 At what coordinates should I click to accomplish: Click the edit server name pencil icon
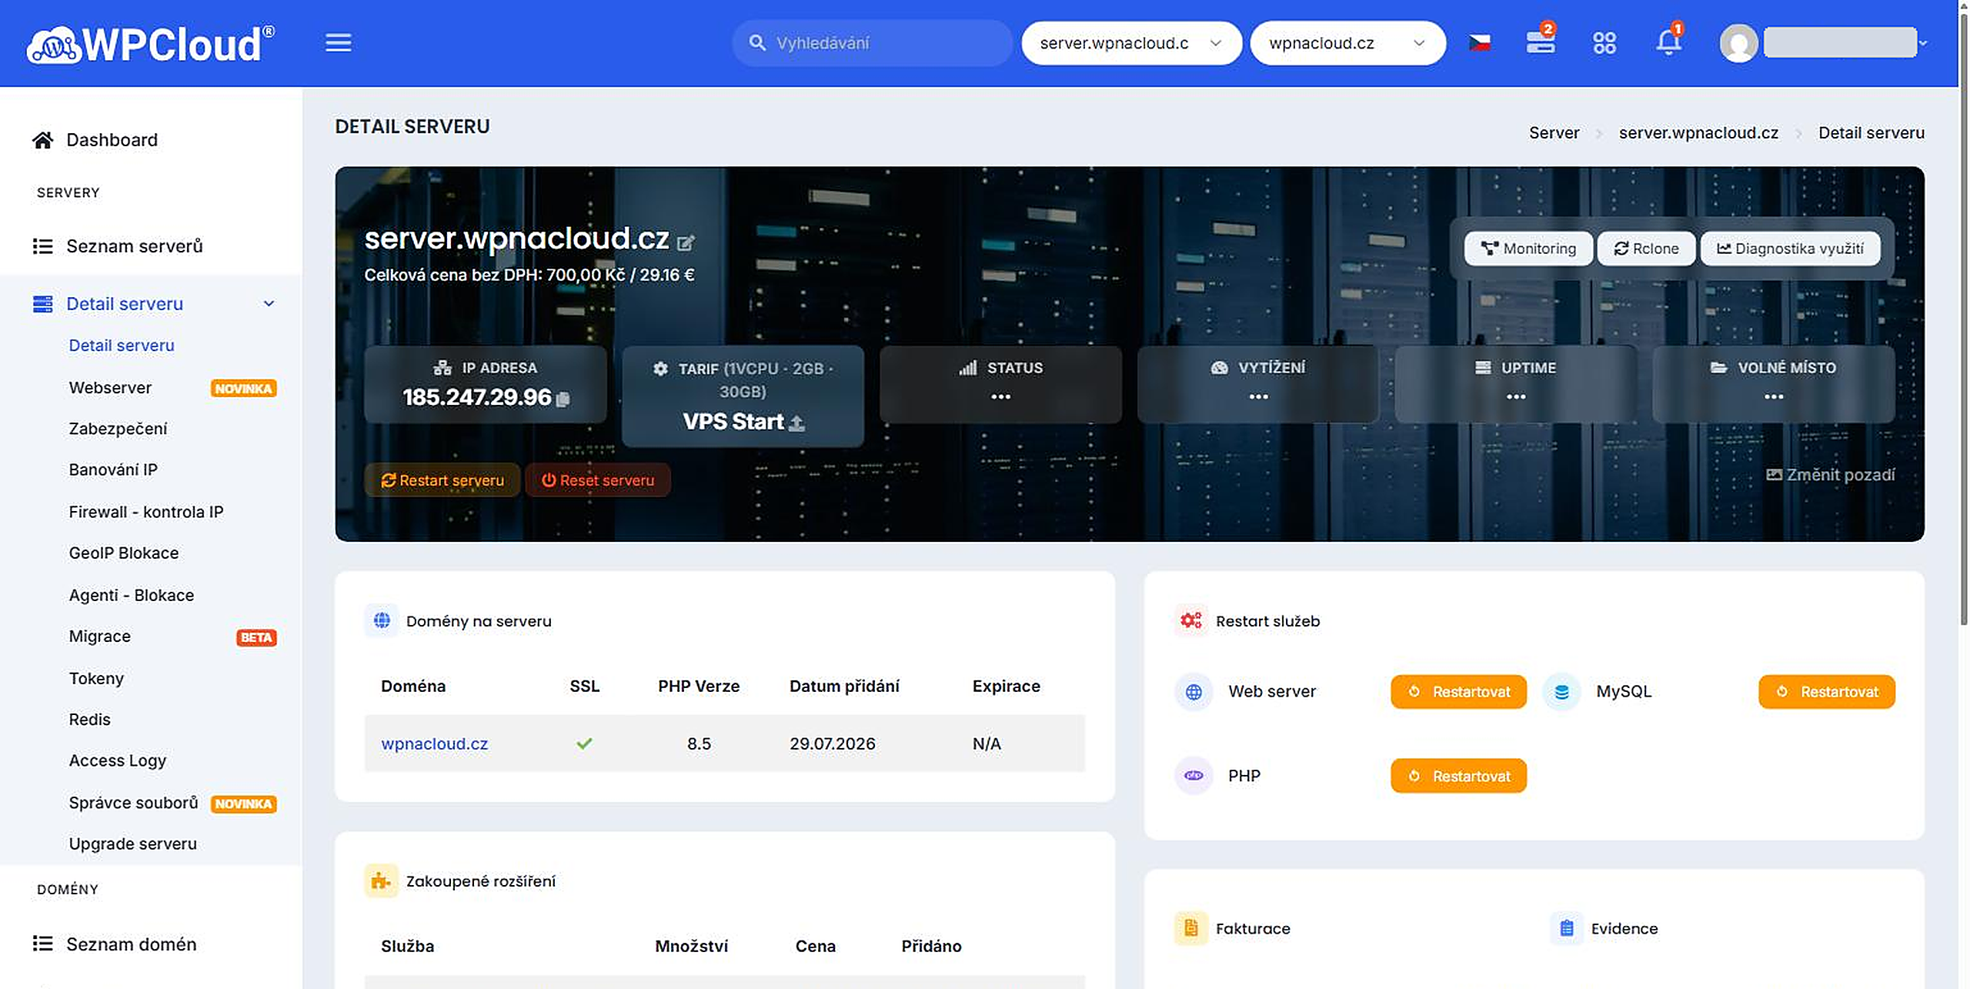tap(686, 243)
